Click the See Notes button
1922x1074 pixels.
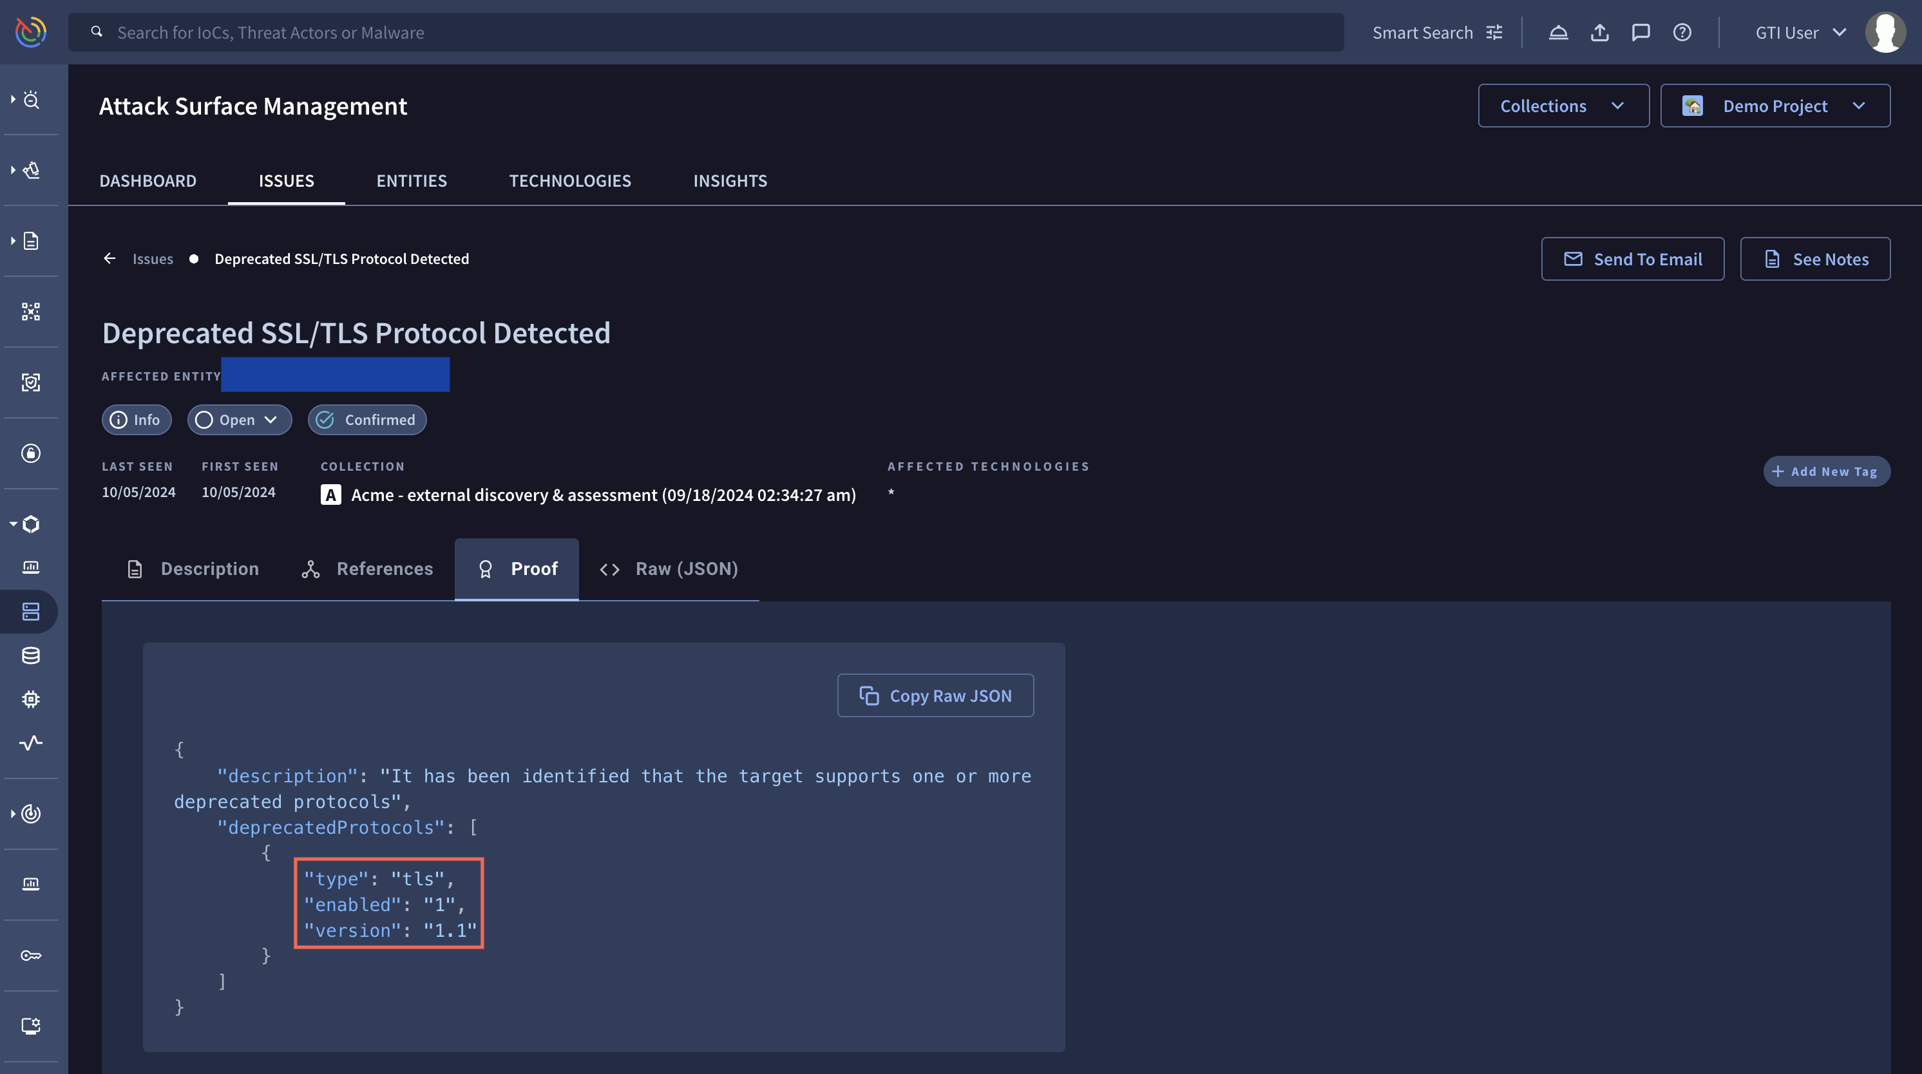[x=1815, y=259]
